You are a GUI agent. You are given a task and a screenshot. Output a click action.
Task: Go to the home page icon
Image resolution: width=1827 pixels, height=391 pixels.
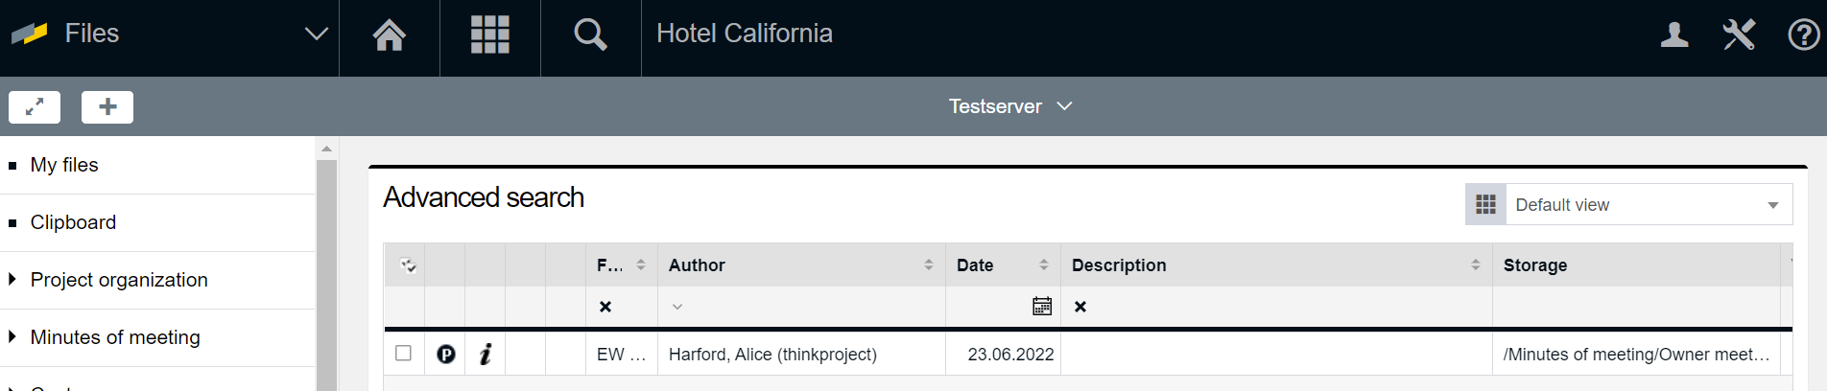tap(390, 35)
